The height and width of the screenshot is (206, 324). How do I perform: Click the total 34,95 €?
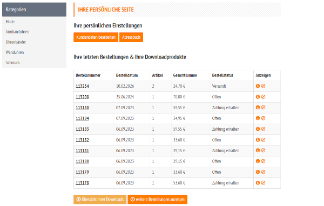point(179,118)
